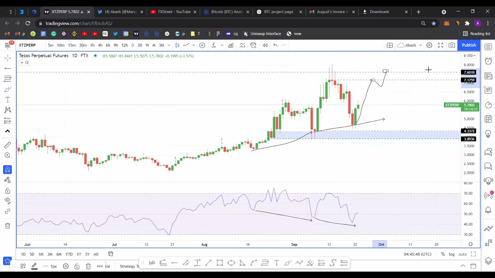
Task: Open the candlestick chart style selector
Action: [x=178, y=45]
